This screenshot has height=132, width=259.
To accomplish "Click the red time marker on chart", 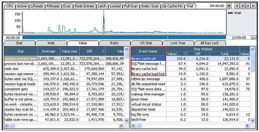I will click(104, 22).
